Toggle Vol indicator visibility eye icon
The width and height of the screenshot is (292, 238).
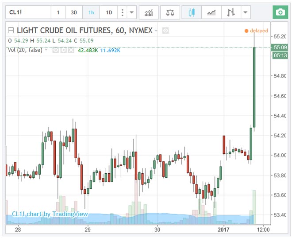coord(55,50)
